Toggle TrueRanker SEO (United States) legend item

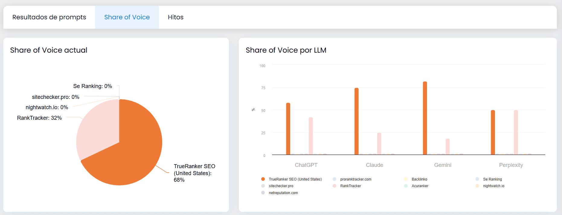click(x=292, y=179)
